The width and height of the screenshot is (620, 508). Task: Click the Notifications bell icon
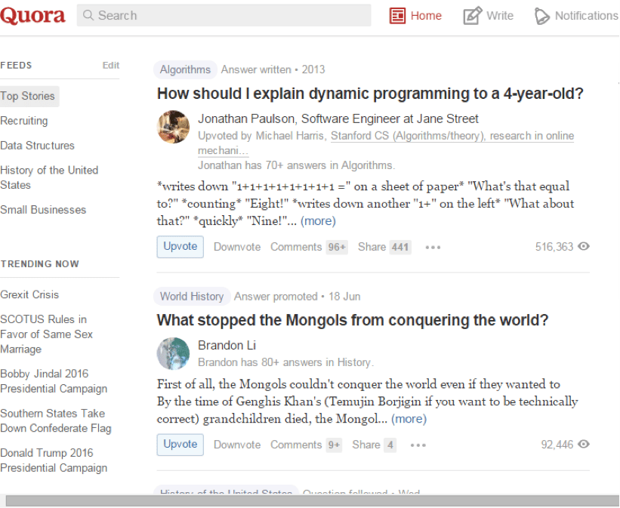(541, 16)
